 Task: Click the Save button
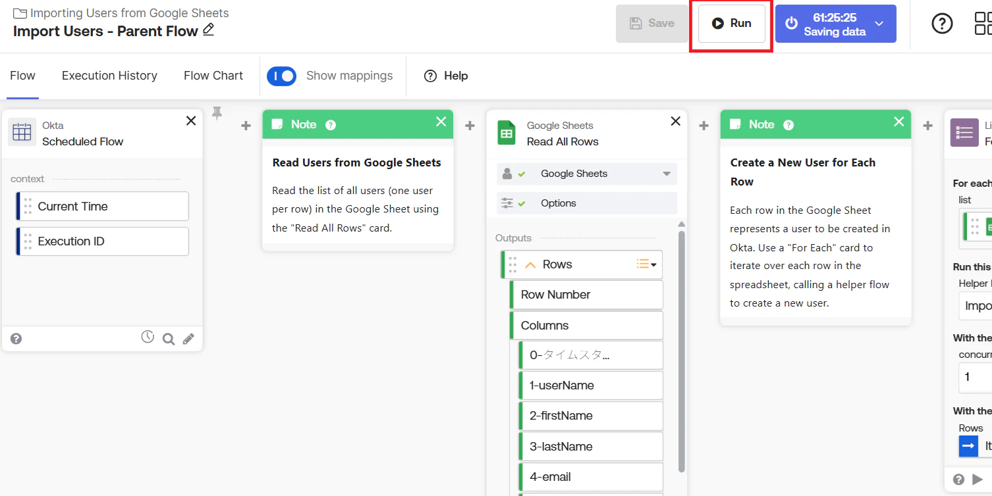point(652,24)
